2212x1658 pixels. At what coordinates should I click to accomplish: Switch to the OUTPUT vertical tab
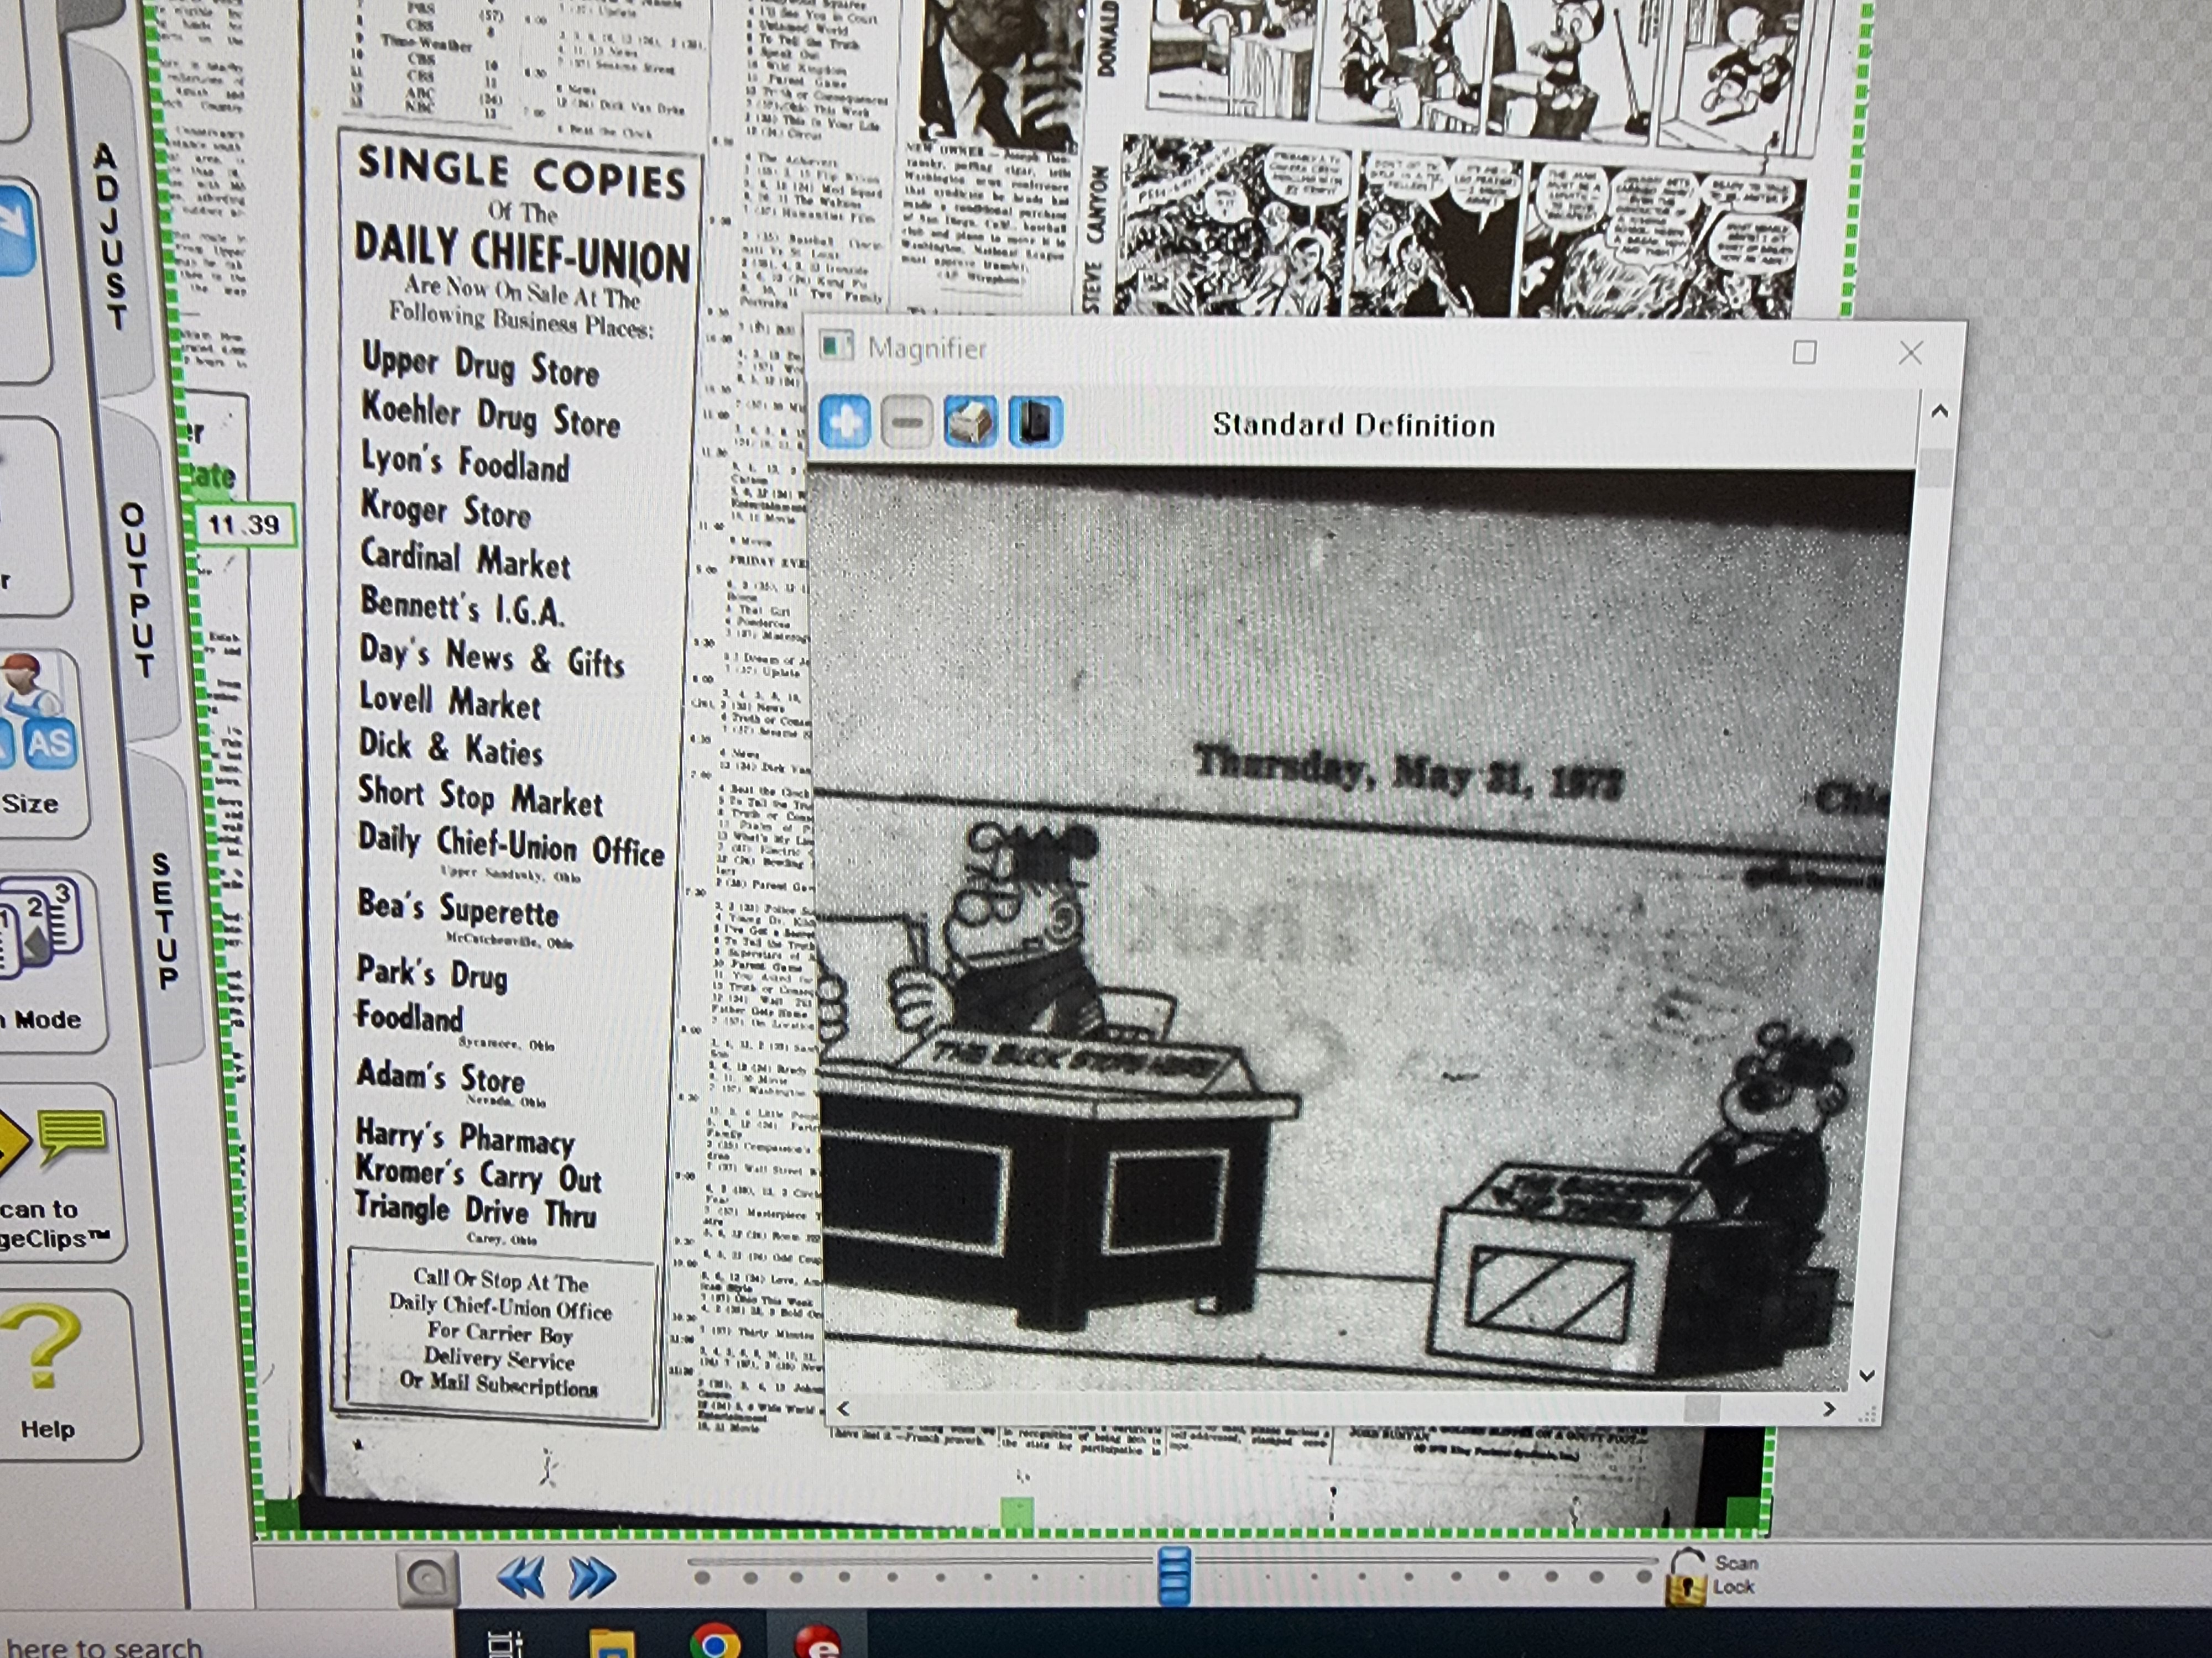[138, 590]
